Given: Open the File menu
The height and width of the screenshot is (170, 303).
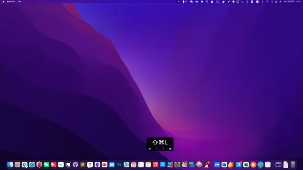Looking at the screenshot, I should [x=19, y=1].
